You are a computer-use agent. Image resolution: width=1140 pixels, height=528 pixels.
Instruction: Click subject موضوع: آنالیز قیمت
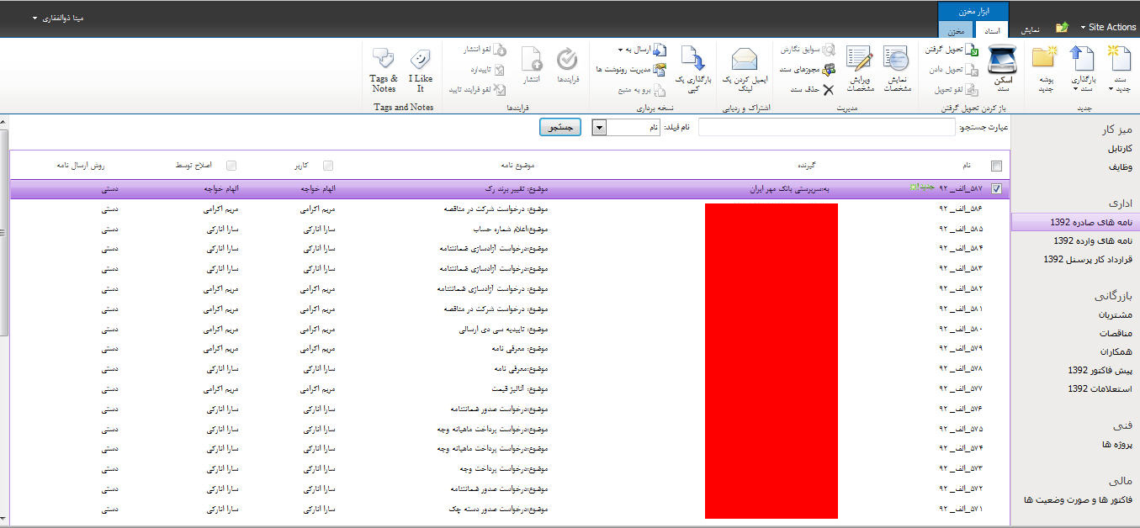(520, 389)
